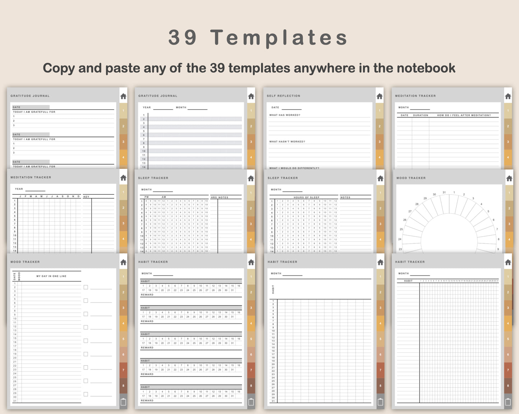The height and width of the screenshot is (414, 519).
Task: Tap home icon on Hours of Sleep tracker
Action: pos(380,179)
